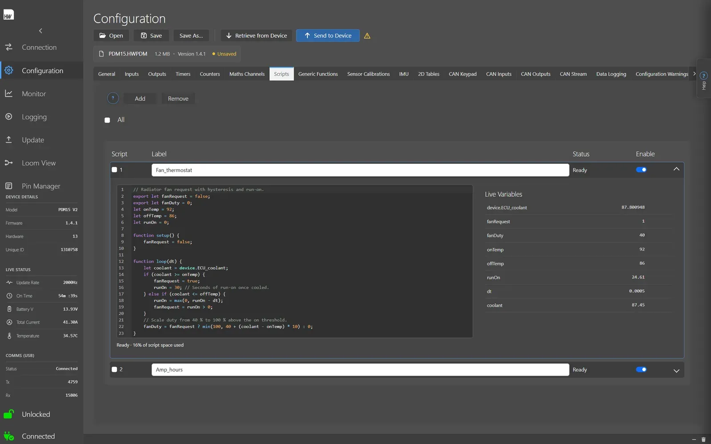Click Save As...

[191, 36]
